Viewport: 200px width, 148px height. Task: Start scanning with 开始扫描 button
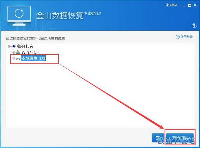coord(180,138)
